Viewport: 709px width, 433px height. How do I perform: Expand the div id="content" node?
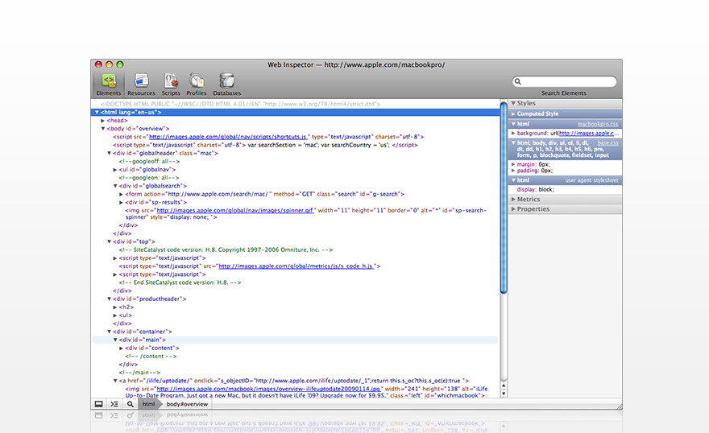121,348
